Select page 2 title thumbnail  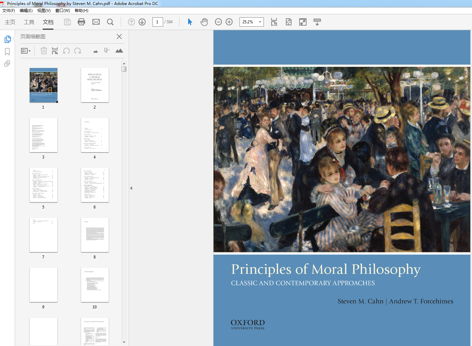point(95,85)
